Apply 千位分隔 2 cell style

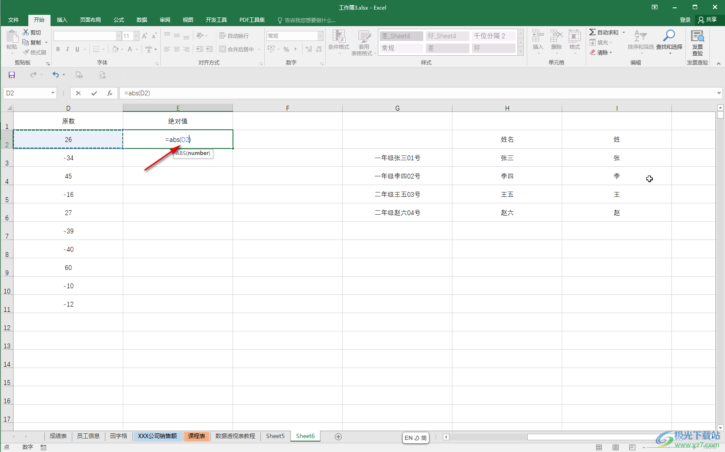click(x=494, y=36)
